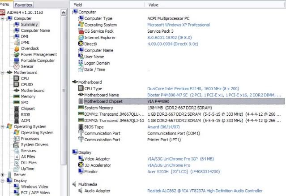Select the OS Service Pack row
Image resolution: width=286 pixels, height=196 pixels.
click(181, 31)
